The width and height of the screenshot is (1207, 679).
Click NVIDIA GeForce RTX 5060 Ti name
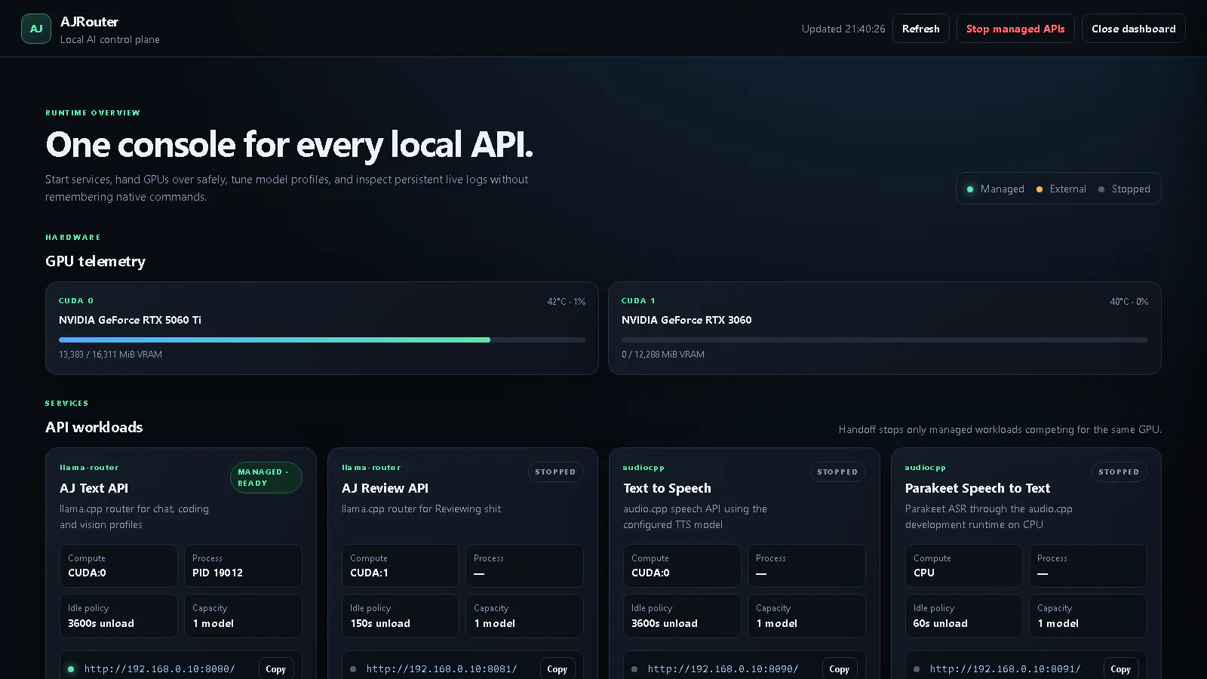131,320
